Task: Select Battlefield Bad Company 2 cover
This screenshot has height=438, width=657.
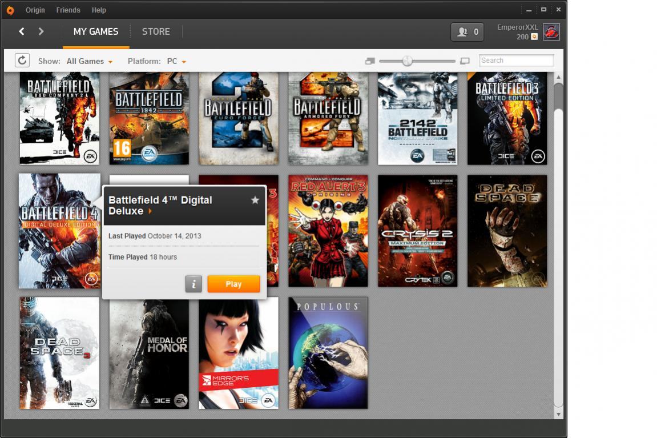Action: pyautogui.click(x=59, y=118)
